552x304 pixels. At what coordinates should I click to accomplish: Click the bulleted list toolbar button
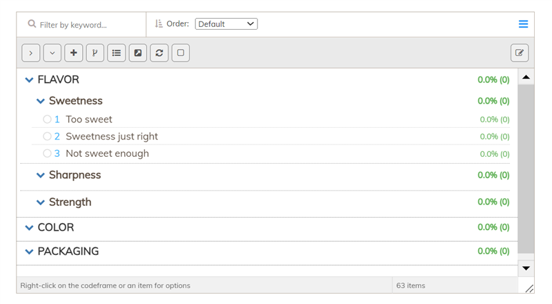117,53
